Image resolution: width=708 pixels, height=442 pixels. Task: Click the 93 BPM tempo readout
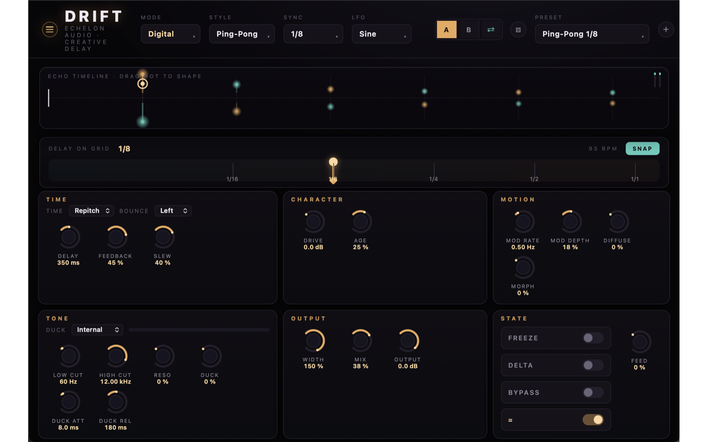point(603,149)
